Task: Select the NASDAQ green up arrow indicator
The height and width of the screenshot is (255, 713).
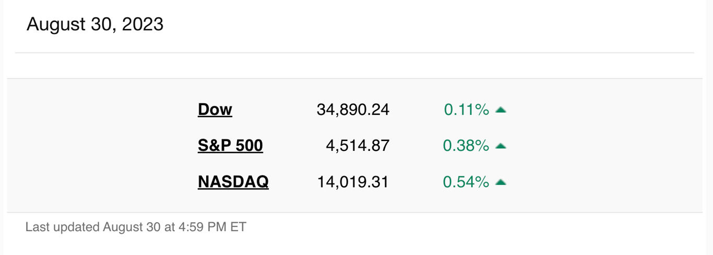Action: click(x=501, y=182)
